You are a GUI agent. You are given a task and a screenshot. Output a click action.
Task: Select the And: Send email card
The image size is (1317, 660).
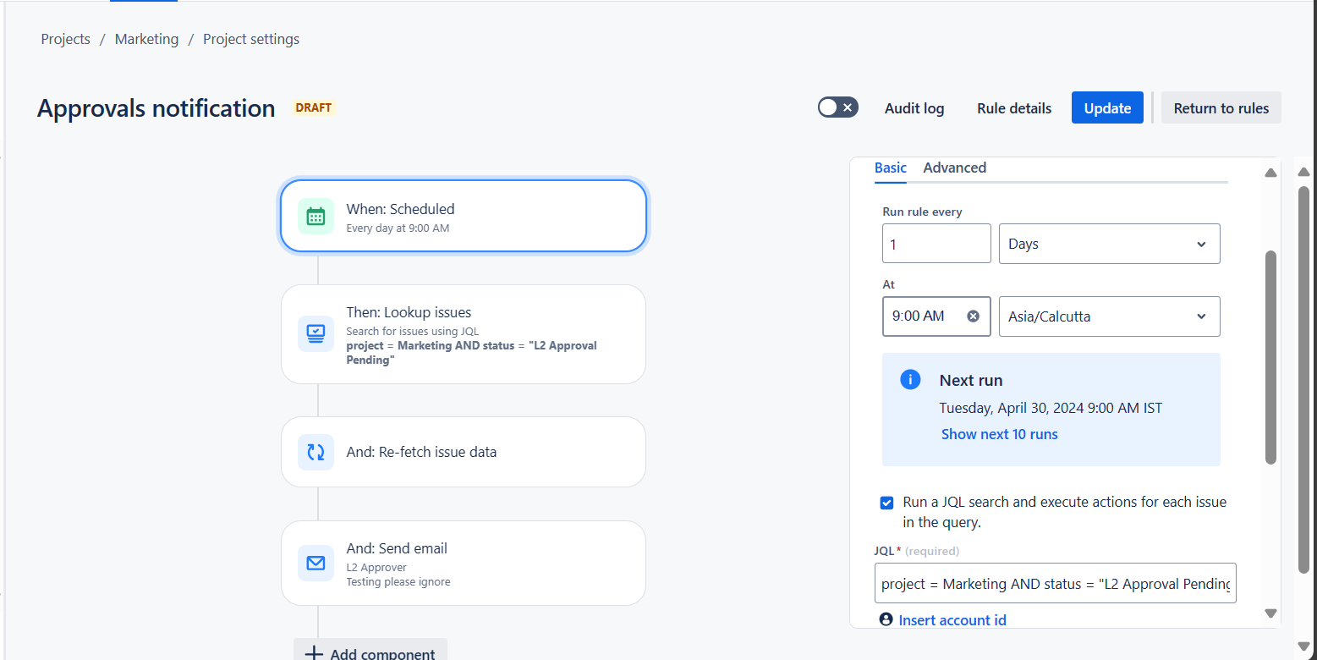pos(464,563)
